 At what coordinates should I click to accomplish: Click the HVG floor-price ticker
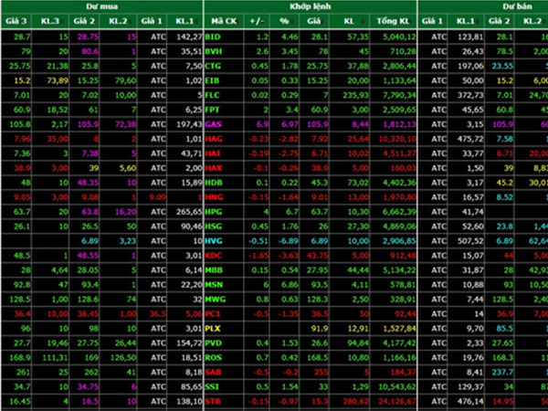(214, 241)
